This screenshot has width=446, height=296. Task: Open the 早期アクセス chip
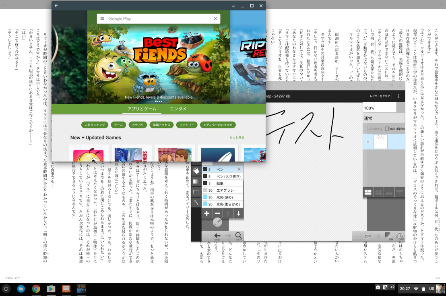[x=161, y=125]
